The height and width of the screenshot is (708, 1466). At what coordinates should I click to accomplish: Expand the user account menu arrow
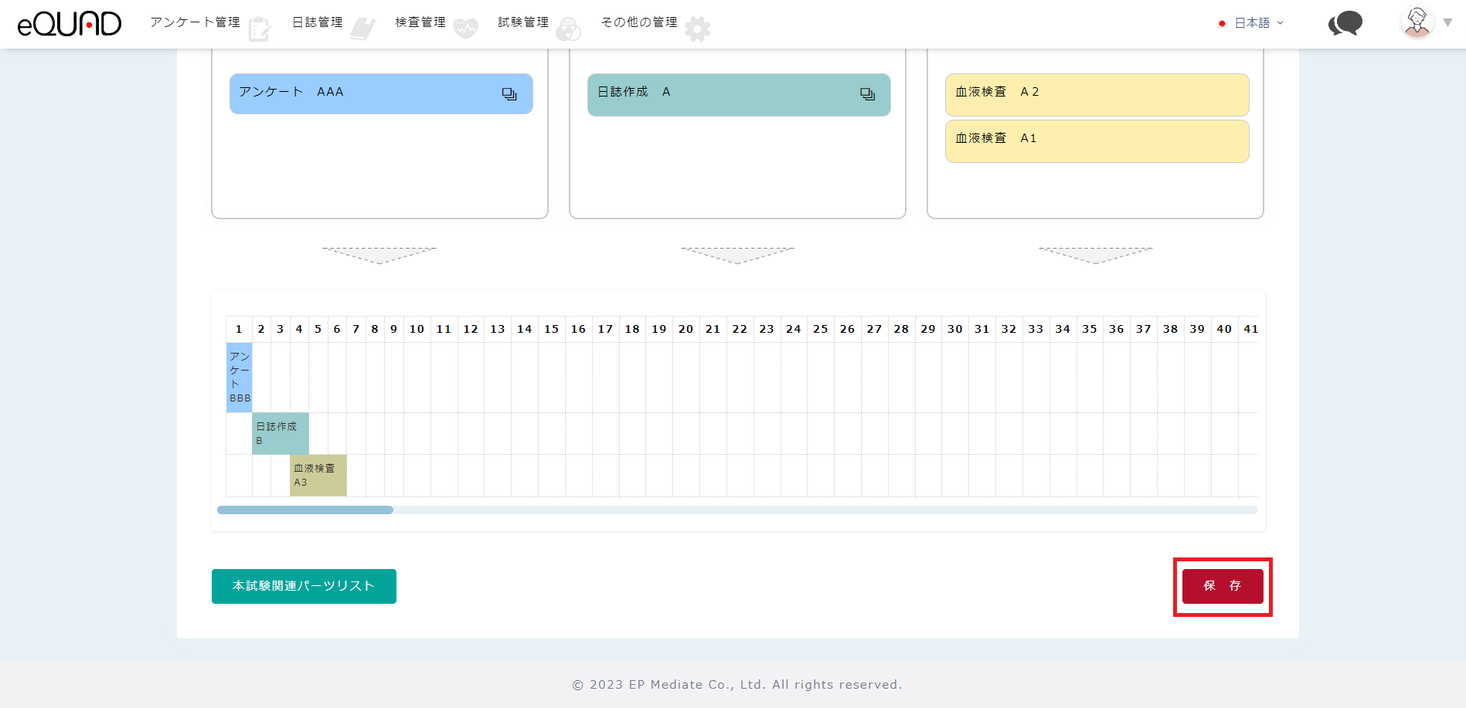[1448, 22]
